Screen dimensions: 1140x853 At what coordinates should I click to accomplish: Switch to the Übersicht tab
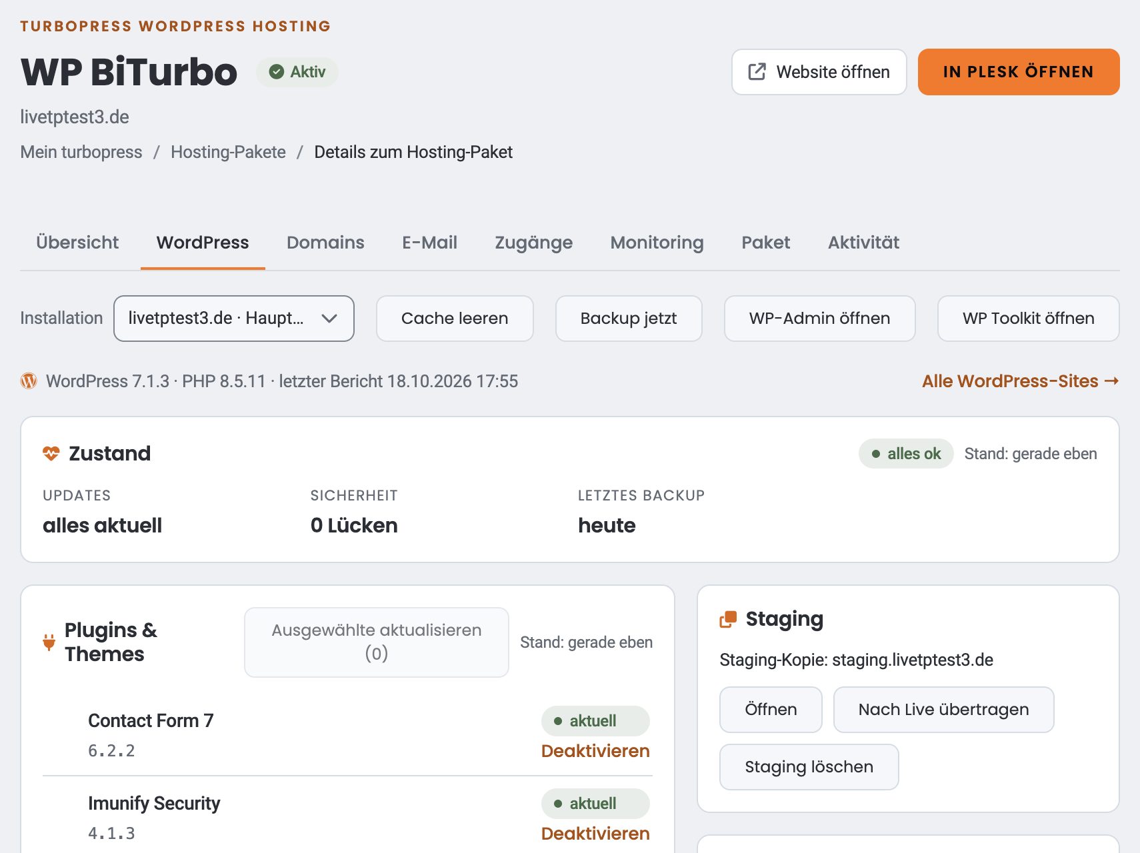pyautogui.click(x=77, y=243)
